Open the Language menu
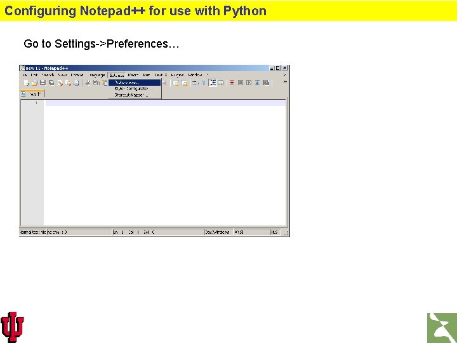This screenshot has width=457, height=343. (x=97, y=75)
